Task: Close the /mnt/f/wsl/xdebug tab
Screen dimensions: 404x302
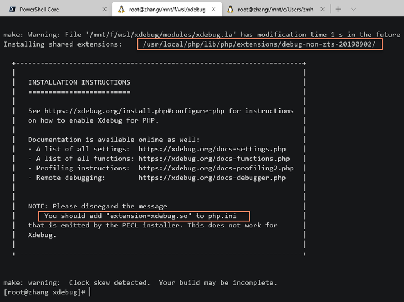Action: pyautogui.click(x=214, y=10)
